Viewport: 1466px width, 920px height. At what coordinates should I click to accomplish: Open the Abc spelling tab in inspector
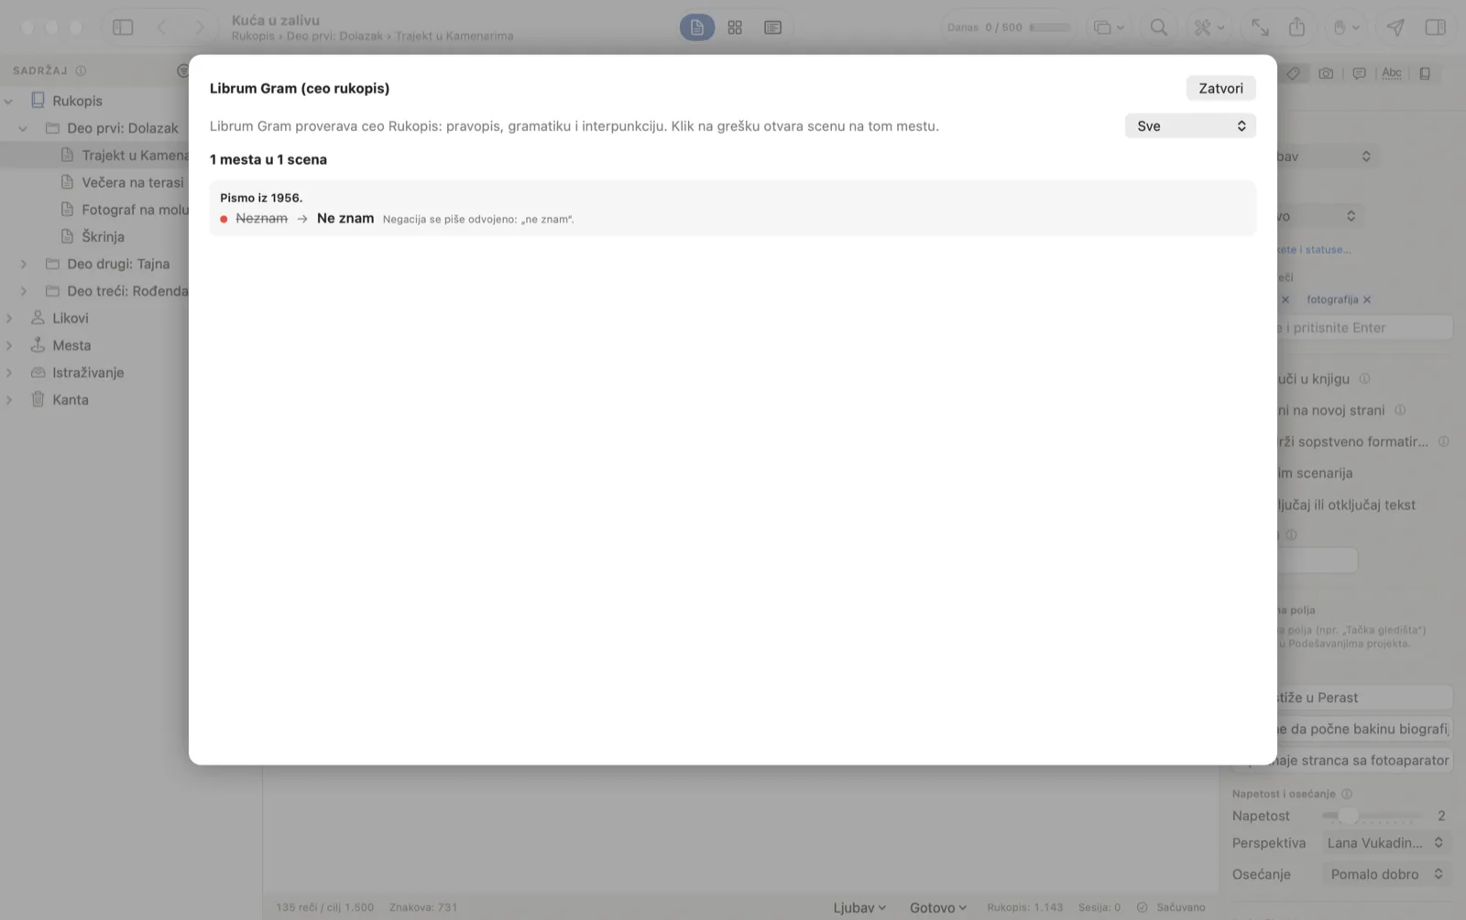coord(1392,73)
